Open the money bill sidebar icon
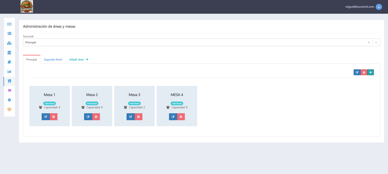Screen dimensions: 388x174 (x=9, y=24)
